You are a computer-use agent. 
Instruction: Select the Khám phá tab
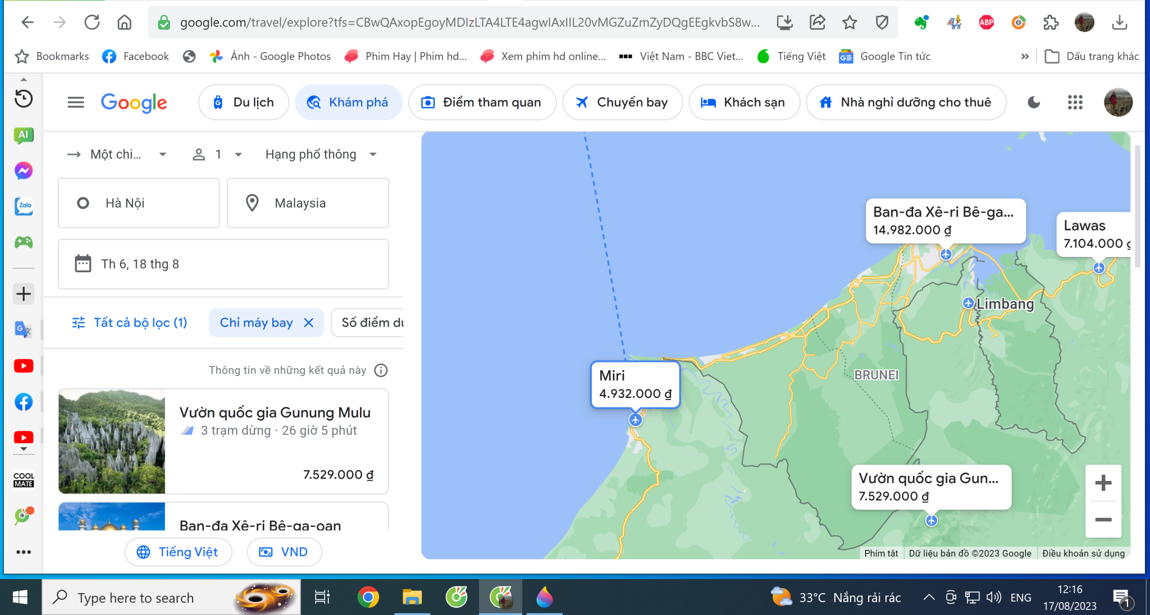(x=348, y=102)
